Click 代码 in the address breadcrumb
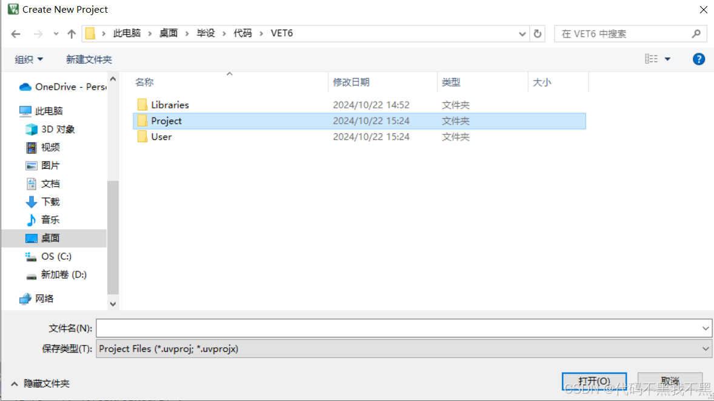714x401 pixels. click(x=242, y=33)
